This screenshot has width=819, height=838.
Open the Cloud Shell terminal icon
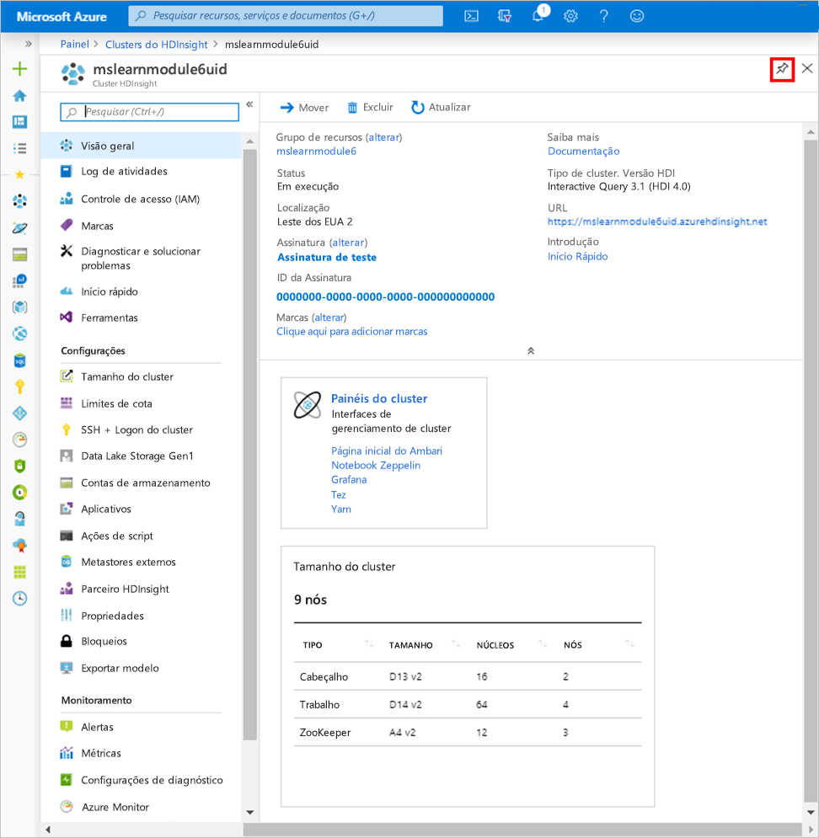coord(471,16)
